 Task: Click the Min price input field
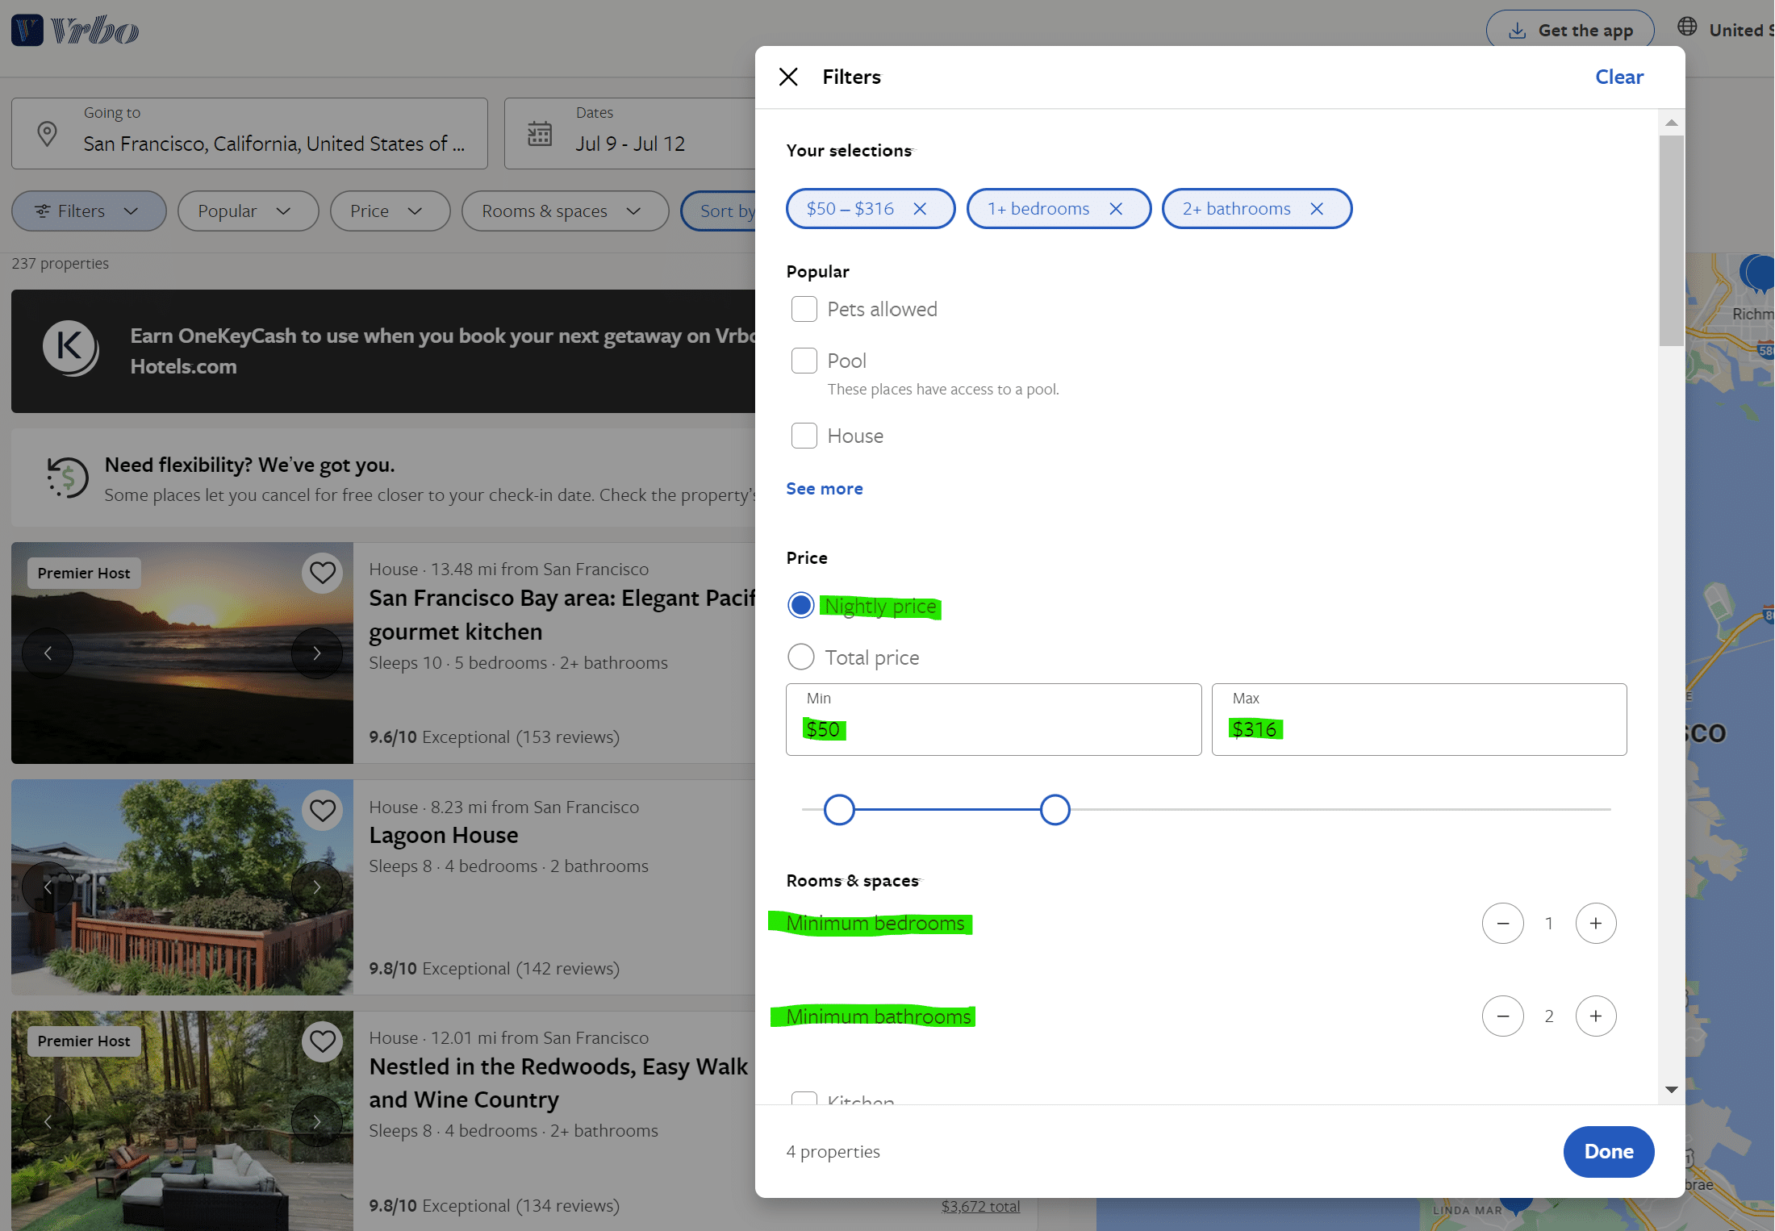pyautogui.click(x=992, y=720)
